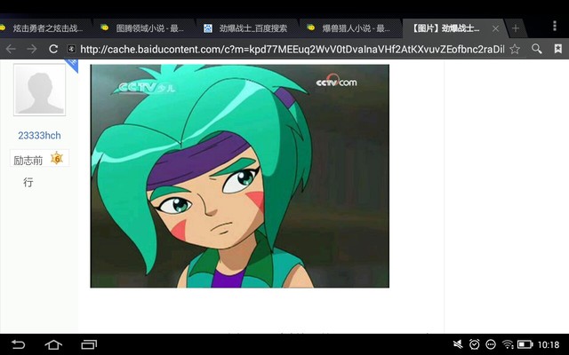The width and height of the screenshot is (569, 355).
Task: Switch to 爆兽猎人小说 tab
Action: click(350, 28)
